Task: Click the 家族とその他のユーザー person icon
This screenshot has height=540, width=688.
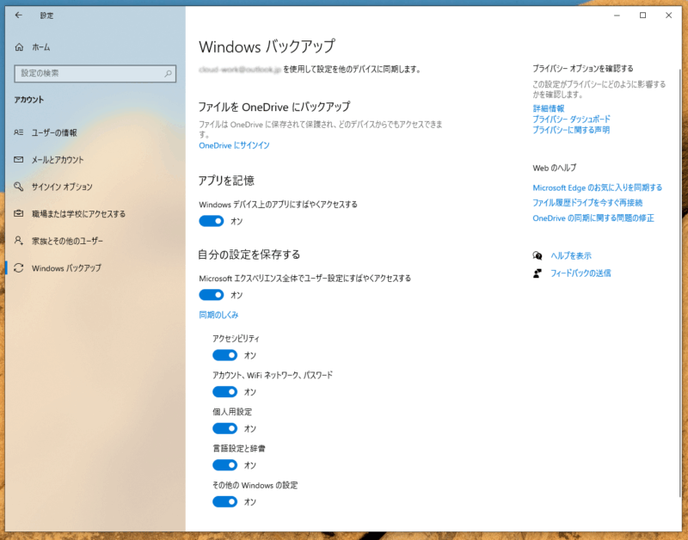Action: pos(19,241)
